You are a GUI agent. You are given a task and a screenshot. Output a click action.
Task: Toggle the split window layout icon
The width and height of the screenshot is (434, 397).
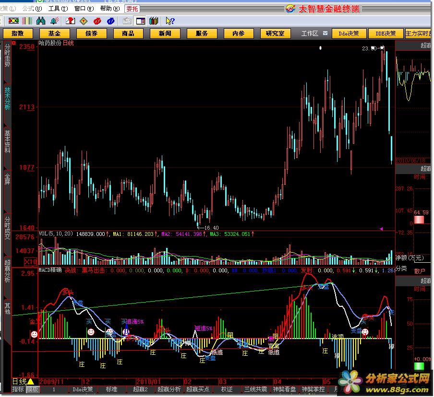pyautogui.click(x=141, y=21)
